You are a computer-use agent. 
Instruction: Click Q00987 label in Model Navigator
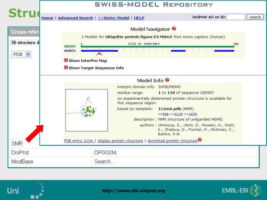70,46
